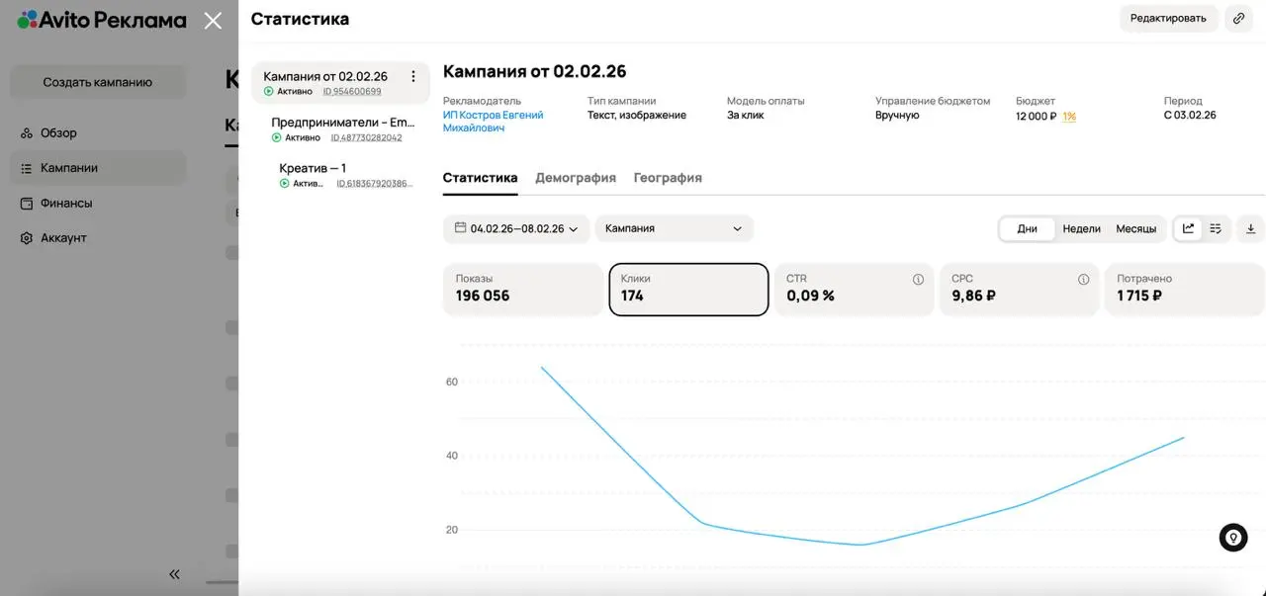Select Креатив — 1 in tree
Screen dimensions: 1266x596
tap(313, 168)
